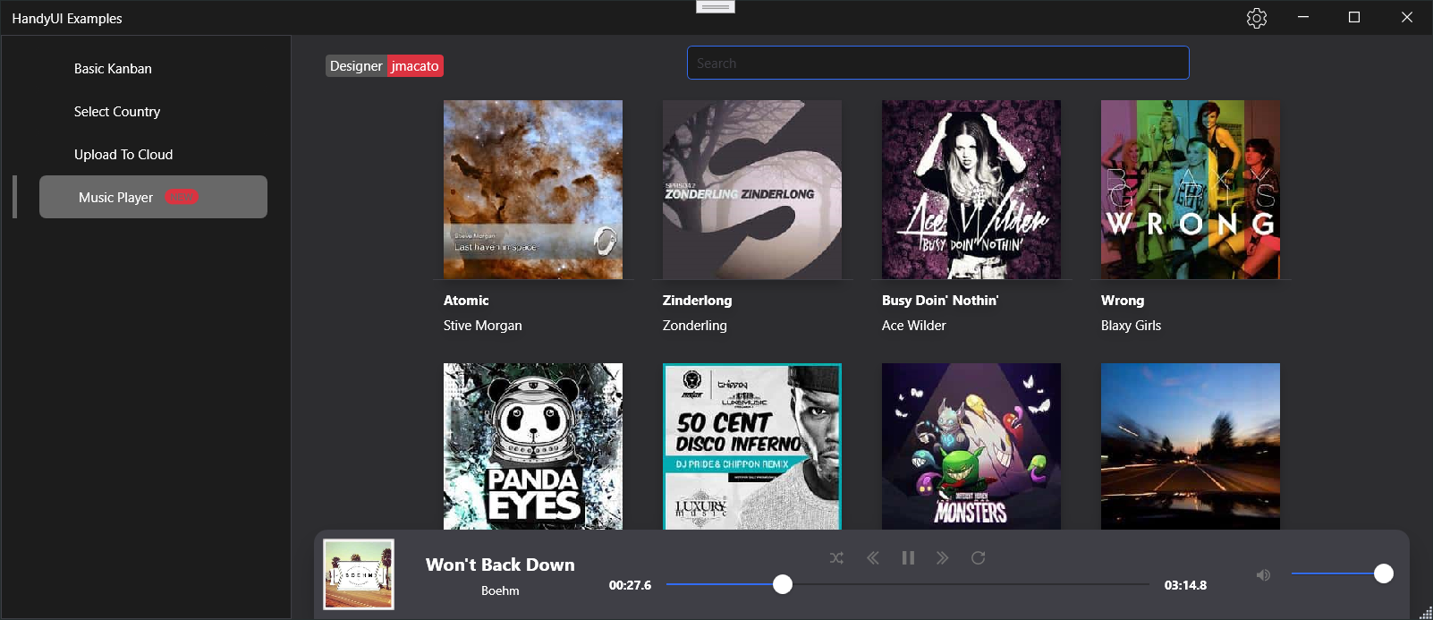Click the Zinderlong song title
Viewport: 1433px width, 620px height.
click(698, 301)
